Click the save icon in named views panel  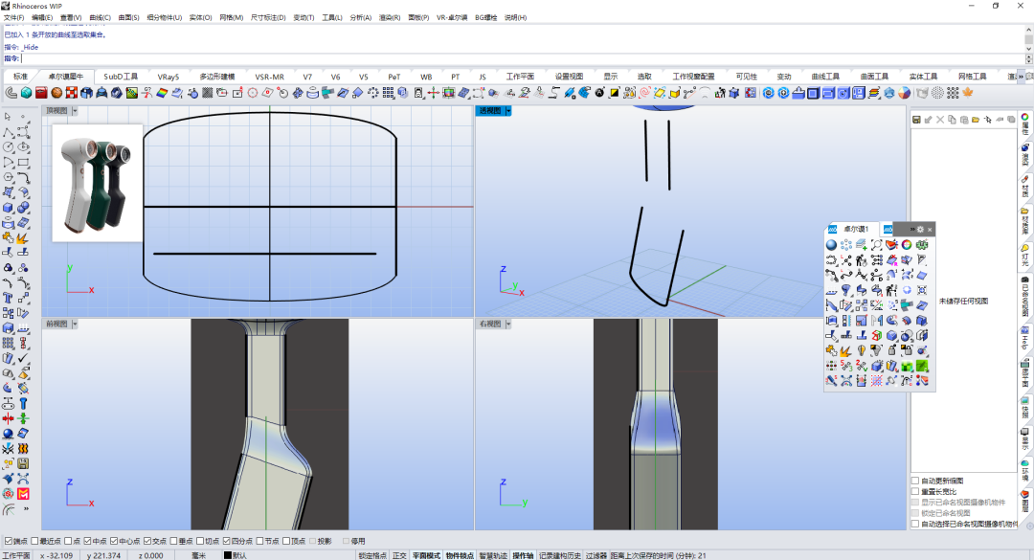[916, 120]
